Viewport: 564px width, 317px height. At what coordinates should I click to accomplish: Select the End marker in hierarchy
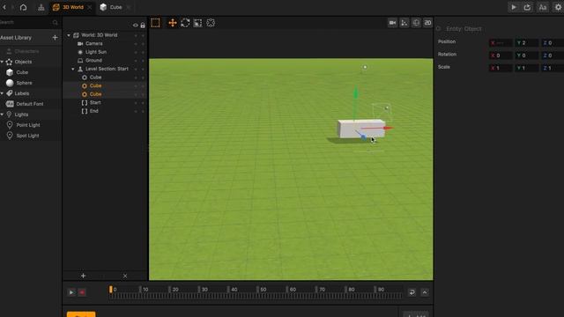[94, 111]
